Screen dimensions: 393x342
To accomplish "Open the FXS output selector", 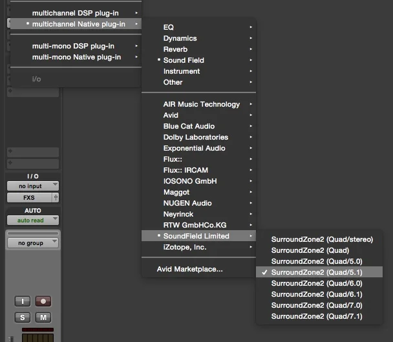I will 30,198.
